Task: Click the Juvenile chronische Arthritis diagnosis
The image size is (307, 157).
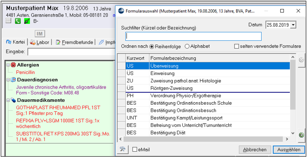Action: [x=61, y=90]
